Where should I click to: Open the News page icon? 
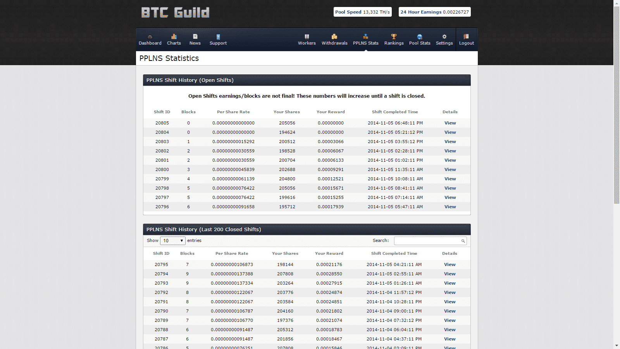195,36
